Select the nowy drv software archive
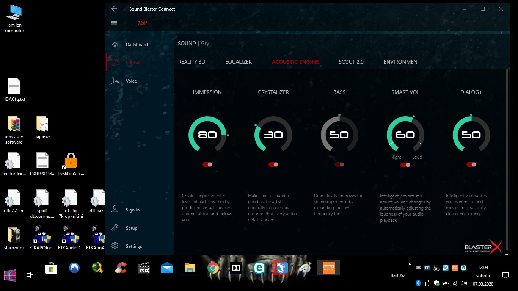Image resolution: width=518 pixels, height=291 pixels. click(14, 130)
